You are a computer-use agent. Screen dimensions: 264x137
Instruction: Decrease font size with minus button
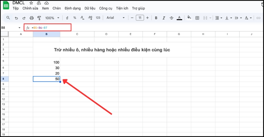coord(132,18)
